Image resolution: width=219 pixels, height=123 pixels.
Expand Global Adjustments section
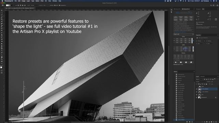tap(174, 26)
